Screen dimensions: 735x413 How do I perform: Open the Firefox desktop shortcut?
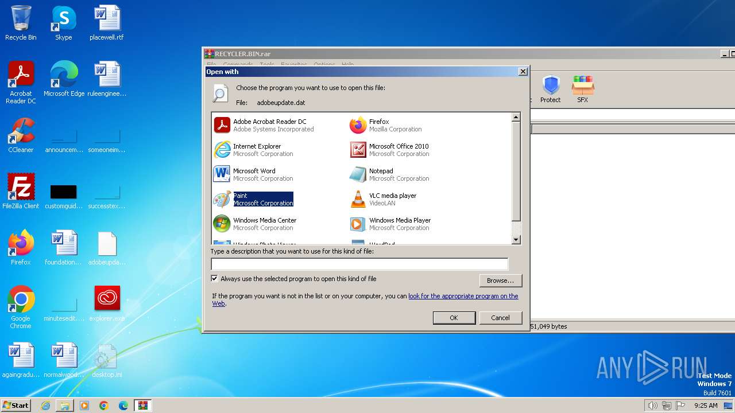pyautogui.click(x=21, y=248)
